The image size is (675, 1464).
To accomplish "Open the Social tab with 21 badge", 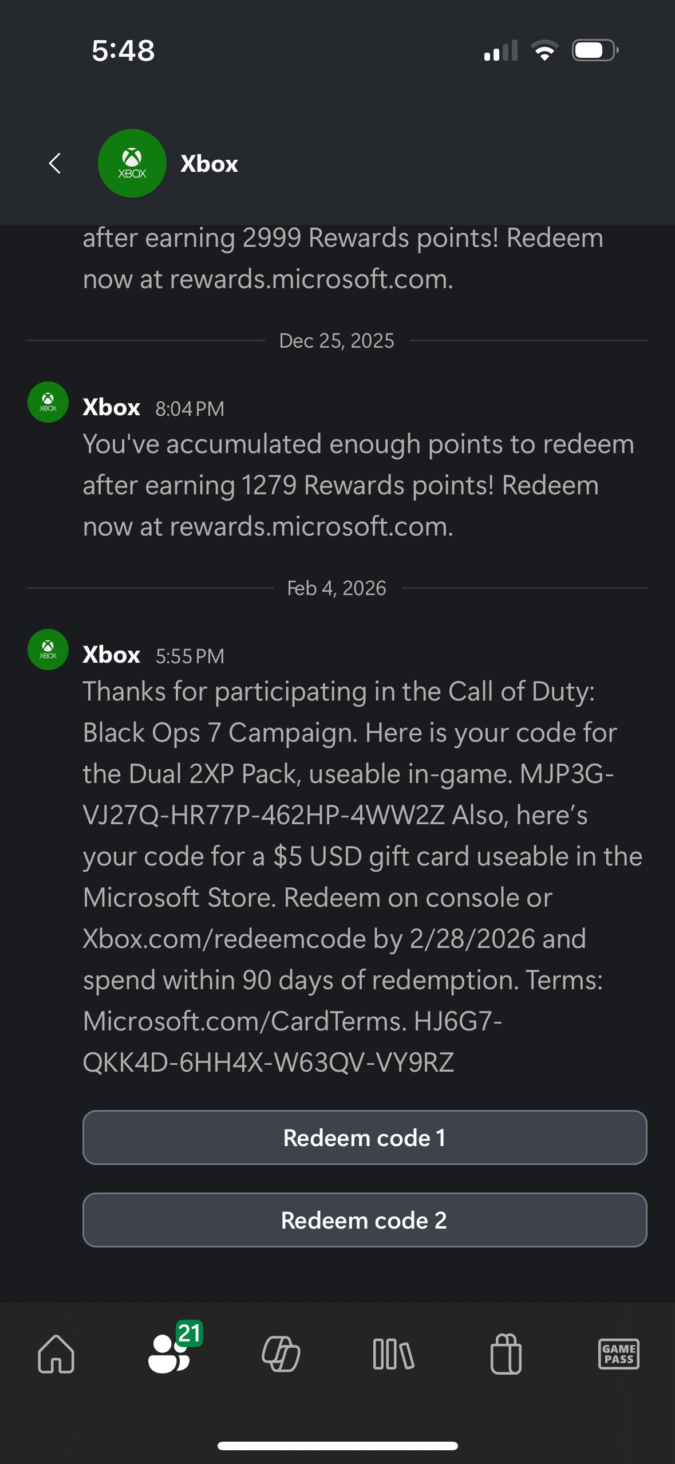I will click(x=169, y=1354).
